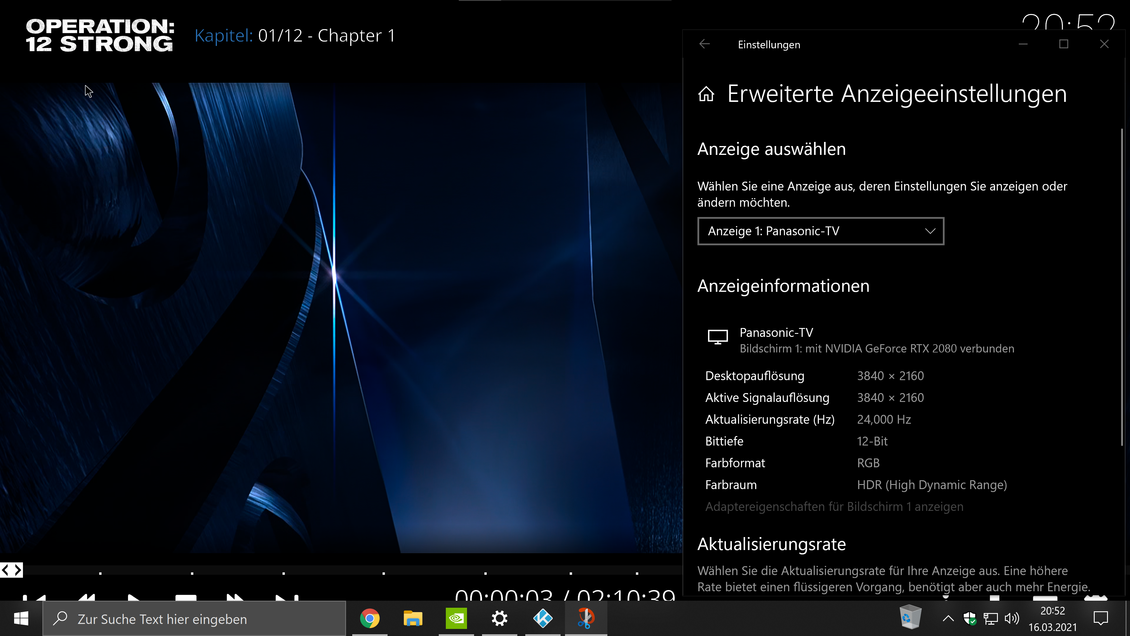Click the Home icon in Settings
This screenshot has width=1130, height=636.
pyautogui.click(x=706, y=94)
